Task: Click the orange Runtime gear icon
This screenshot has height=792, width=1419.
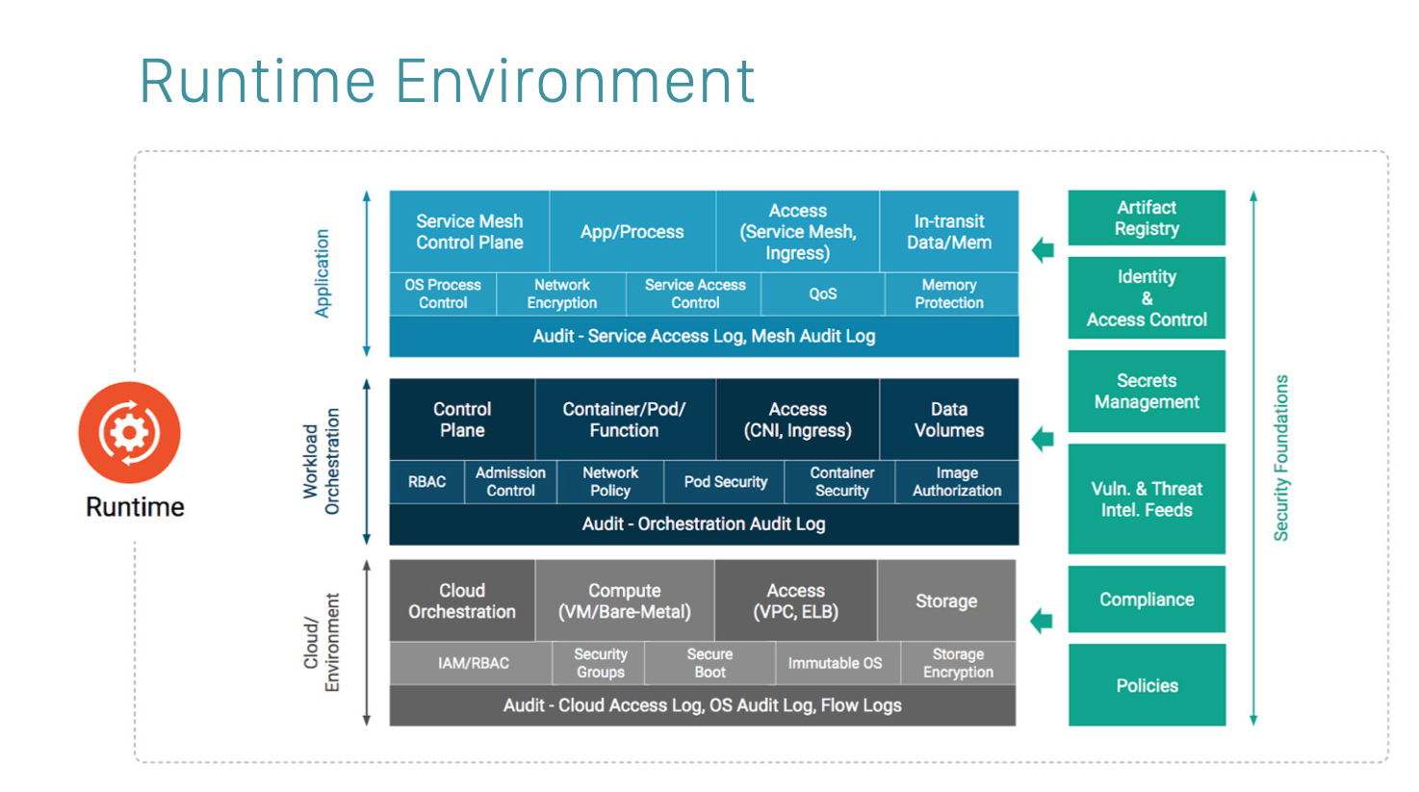Action: coord(129,433)
